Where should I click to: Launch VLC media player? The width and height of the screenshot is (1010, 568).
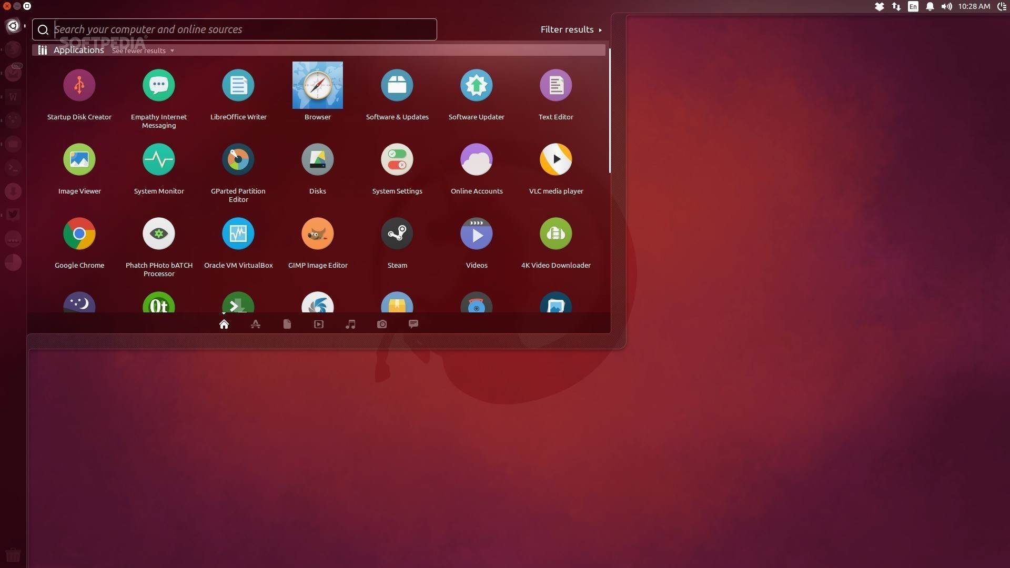pos(556,160)
